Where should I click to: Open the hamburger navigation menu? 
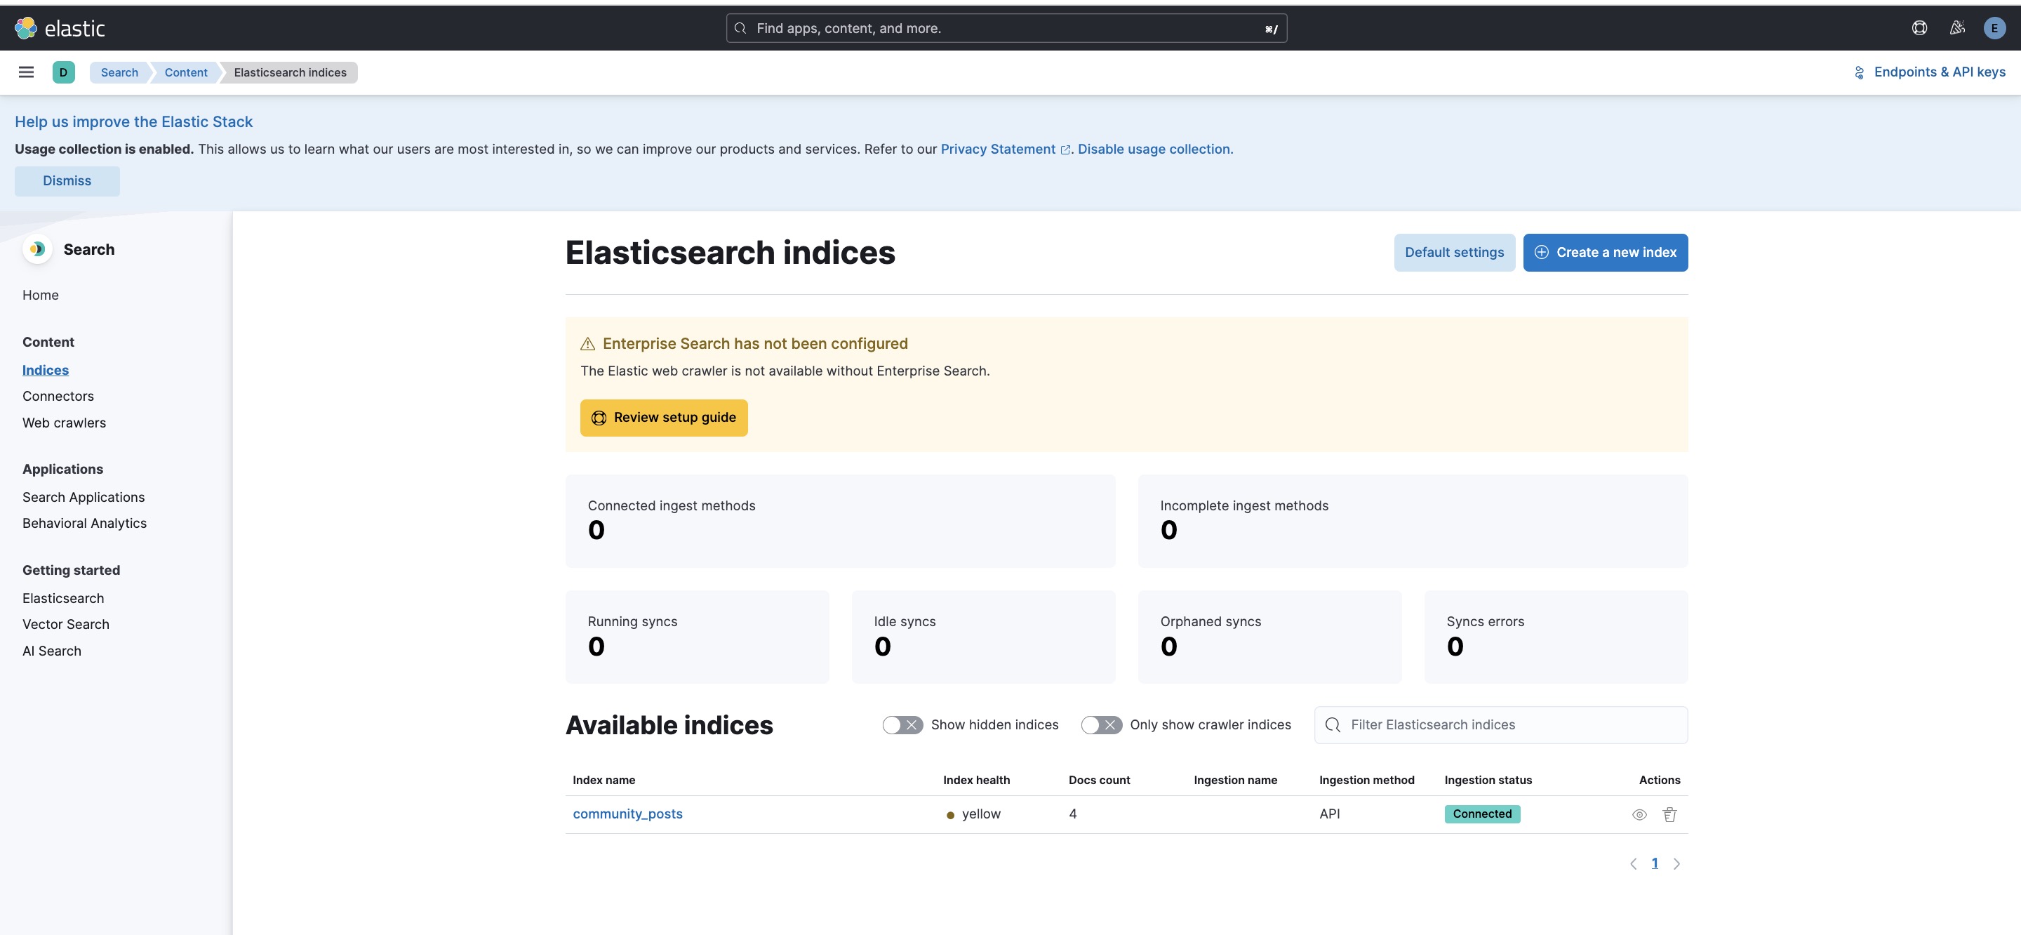pyautogui.click(x=26, y=72)
